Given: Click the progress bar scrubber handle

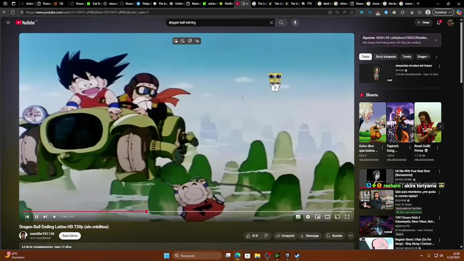Looking at the screenshot, I should (146, 212).
